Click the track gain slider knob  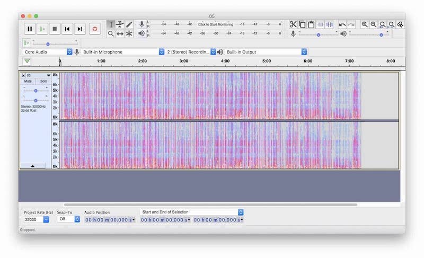pos(36,91)
